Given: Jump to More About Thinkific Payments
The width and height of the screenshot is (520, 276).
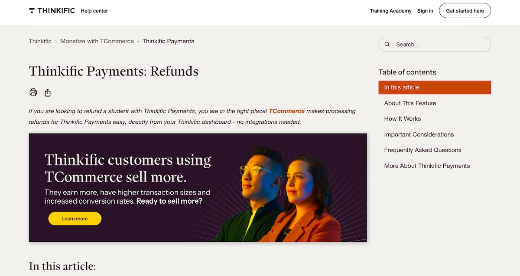Looking at the screenshot, I should [x=427, y=166].
